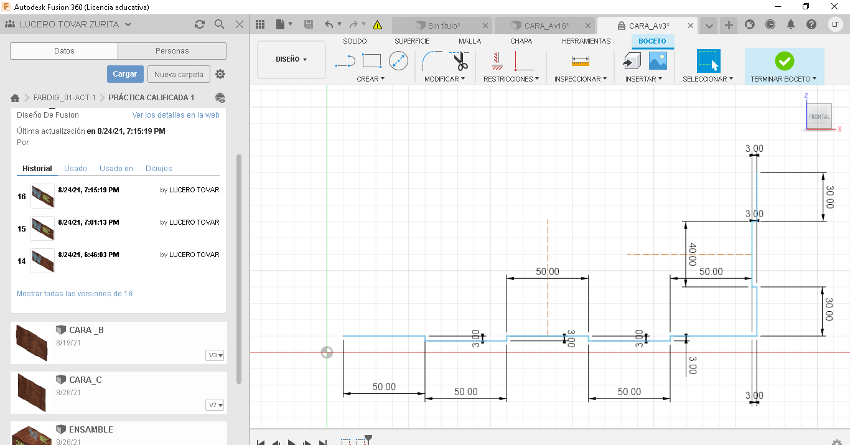Select the Line sketch tool
Viewport: 850px width, 445px height.
(344, 62)
